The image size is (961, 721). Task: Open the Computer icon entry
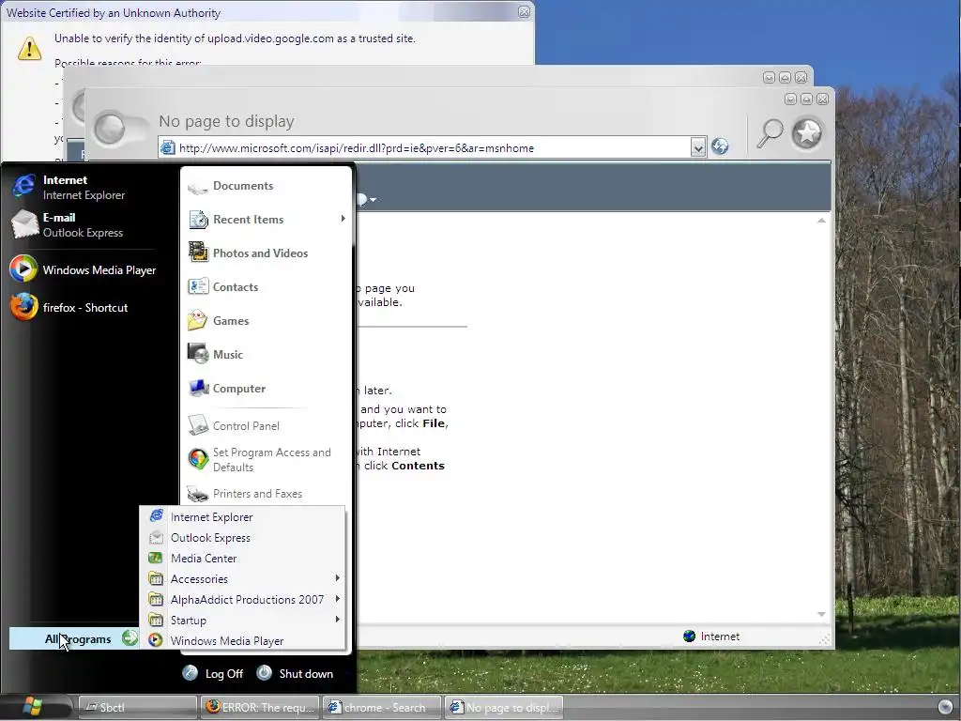(198, 388)
